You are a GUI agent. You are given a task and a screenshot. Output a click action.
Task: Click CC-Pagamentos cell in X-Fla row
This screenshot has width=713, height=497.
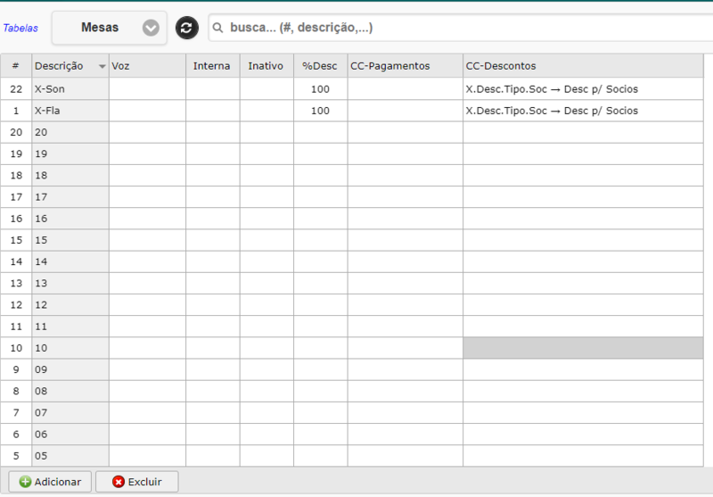pyautogui.click(x=406, y=111)
